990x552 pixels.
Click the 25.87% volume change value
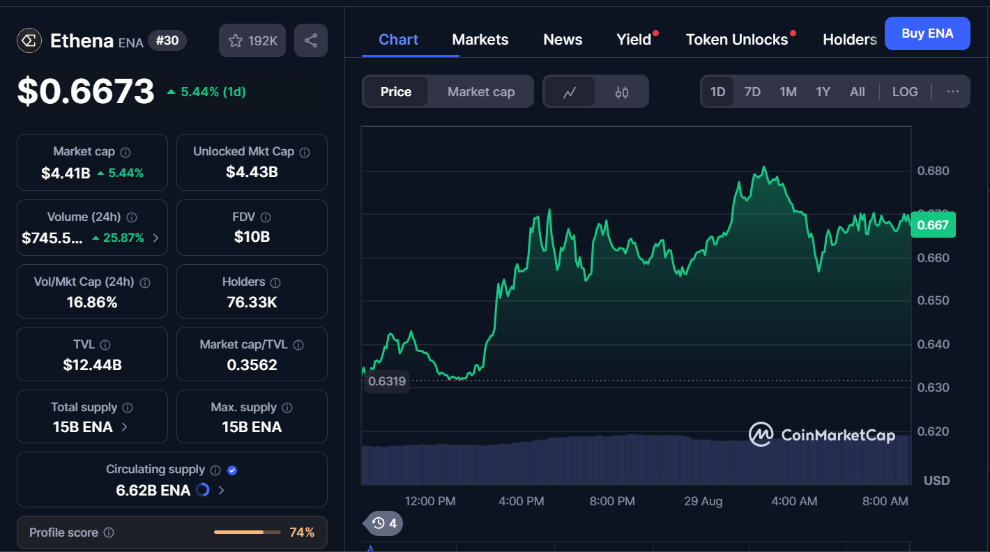[x=118, y=238]
